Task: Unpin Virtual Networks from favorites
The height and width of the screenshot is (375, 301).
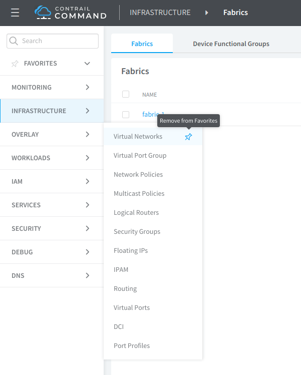Action: [x=188, y=137]
